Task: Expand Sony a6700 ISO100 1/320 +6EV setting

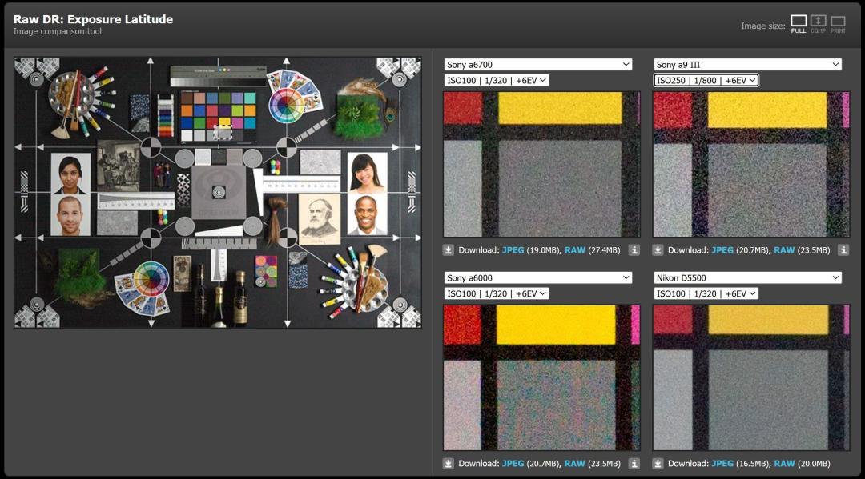Action: click(497, 81)
